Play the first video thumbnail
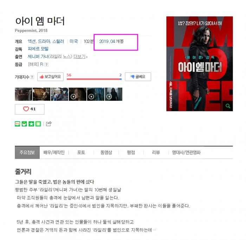This screenshot has width=246, height=240. coord(78,94)
